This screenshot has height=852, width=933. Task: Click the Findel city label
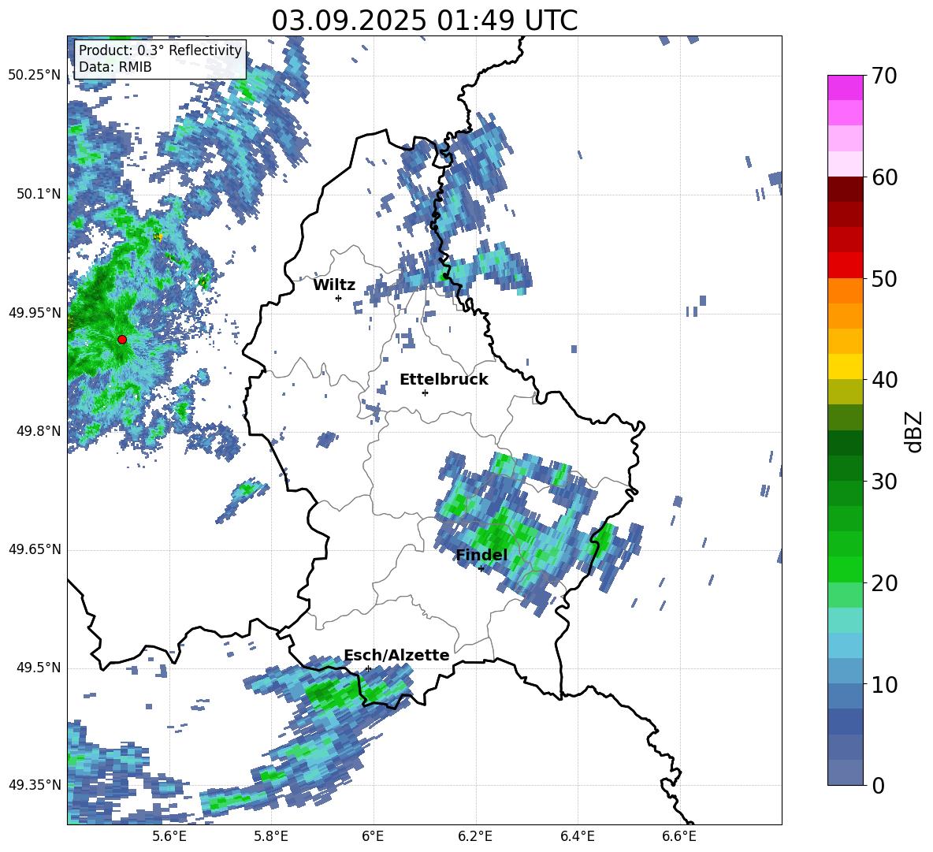pos(481,555)
